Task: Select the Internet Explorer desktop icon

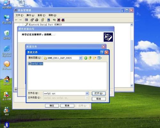Action: tap(7, 51)
